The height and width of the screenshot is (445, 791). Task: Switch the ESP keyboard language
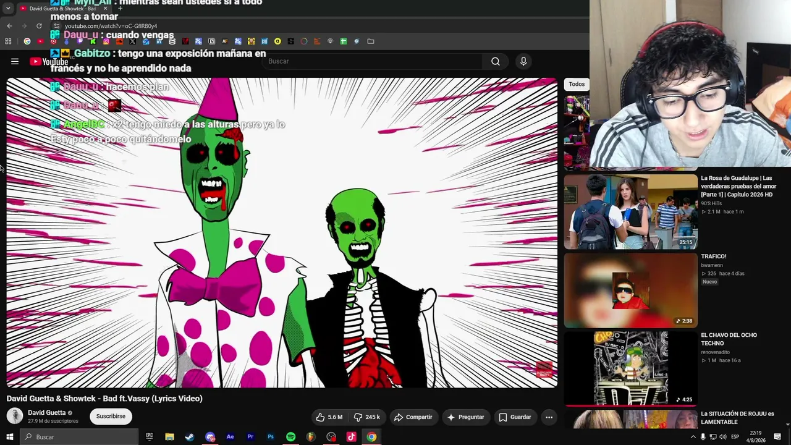(736, 437)
